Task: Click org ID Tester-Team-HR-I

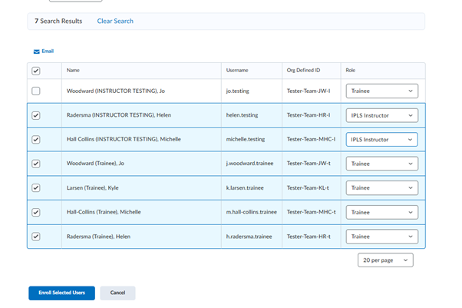Action: [309, 115]
